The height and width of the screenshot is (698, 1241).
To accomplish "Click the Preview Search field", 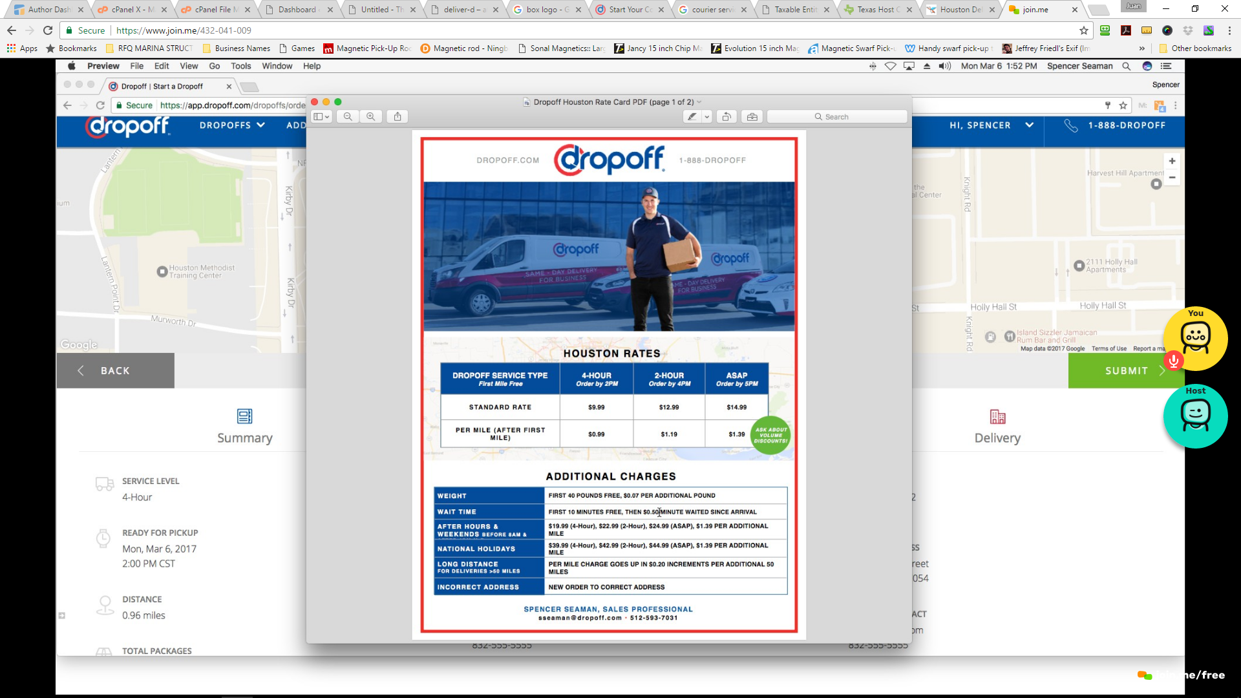I will click(x=837, y=117).
